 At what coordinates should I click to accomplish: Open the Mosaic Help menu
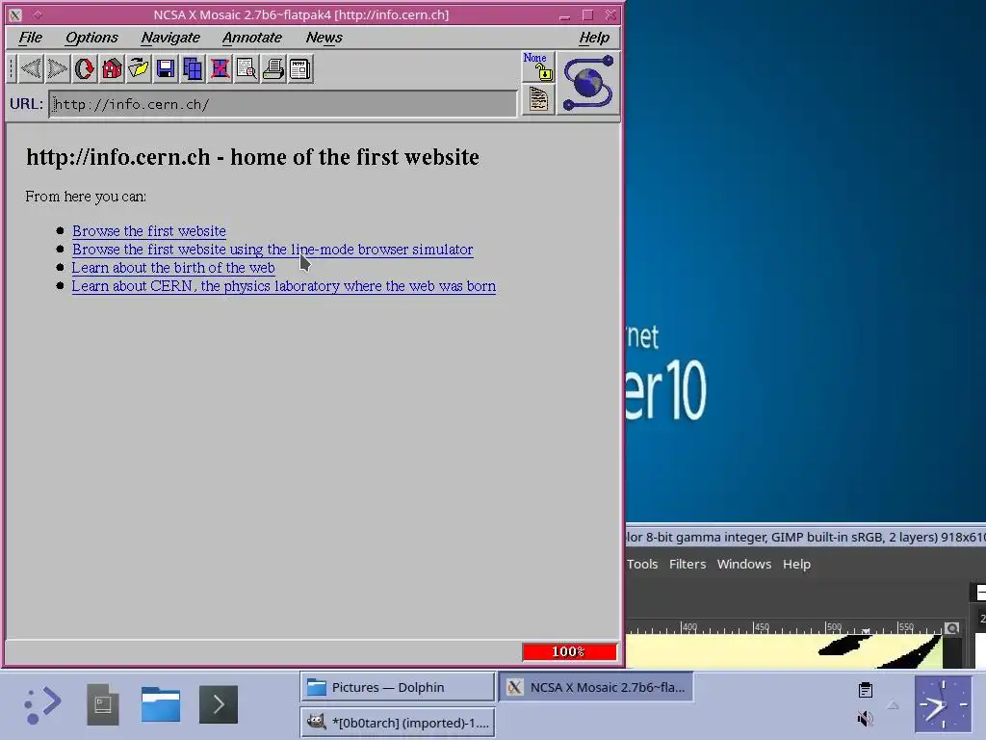[x=594, y=38]
